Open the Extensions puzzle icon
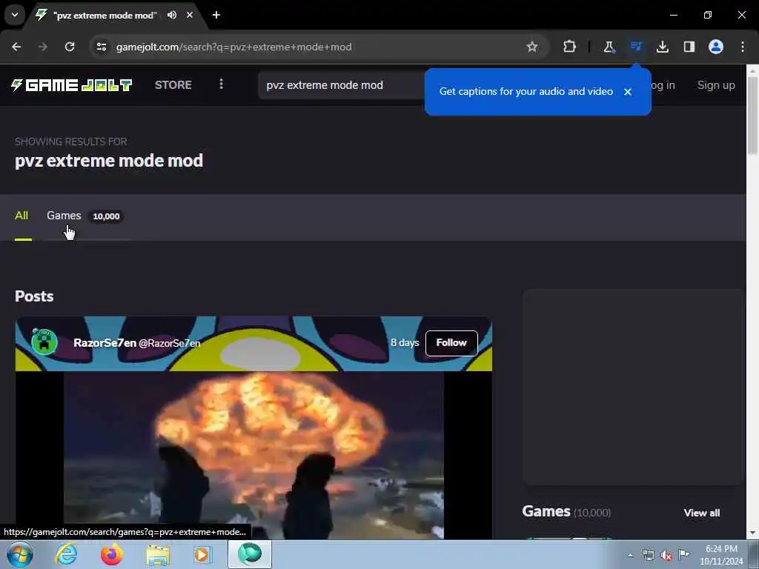This screenshot has width=759, height=569. [x=570, y=47]
